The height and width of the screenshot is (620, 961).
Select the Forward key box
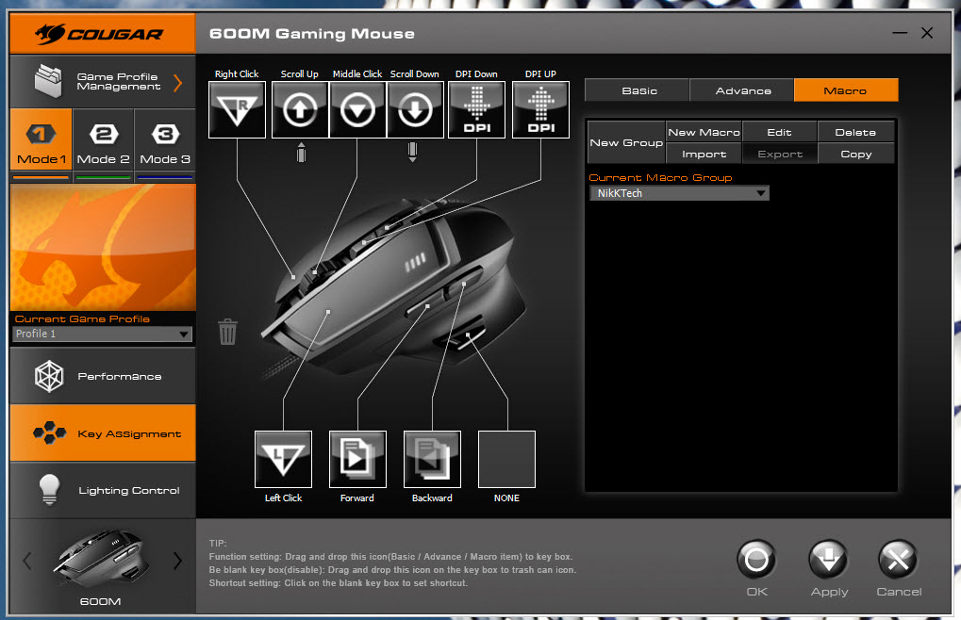point(358,459)
